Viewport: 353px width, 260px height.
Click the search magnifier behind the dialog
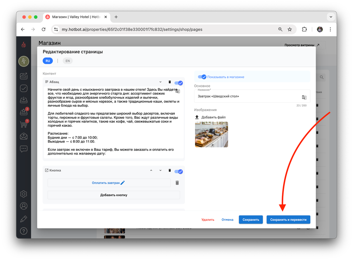tap(322, 77)
